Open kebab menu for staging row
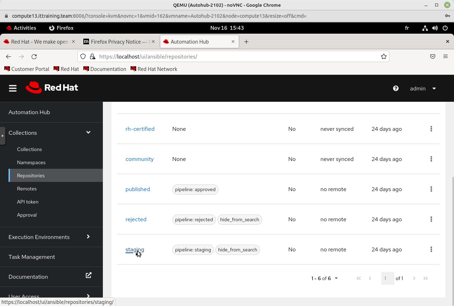The height and width of the screenshot is (306, 454). click(431, 249)
